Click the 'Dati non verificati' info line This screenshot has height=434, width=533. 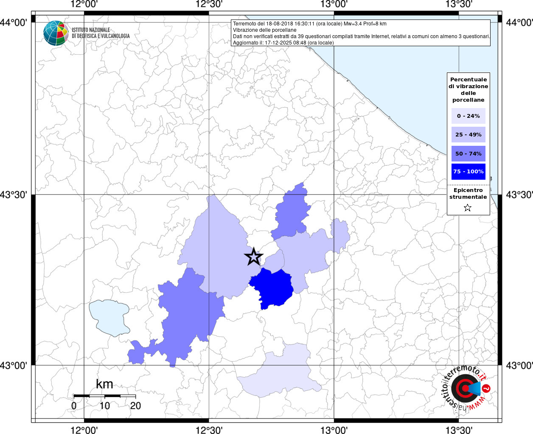pos(362,36)
